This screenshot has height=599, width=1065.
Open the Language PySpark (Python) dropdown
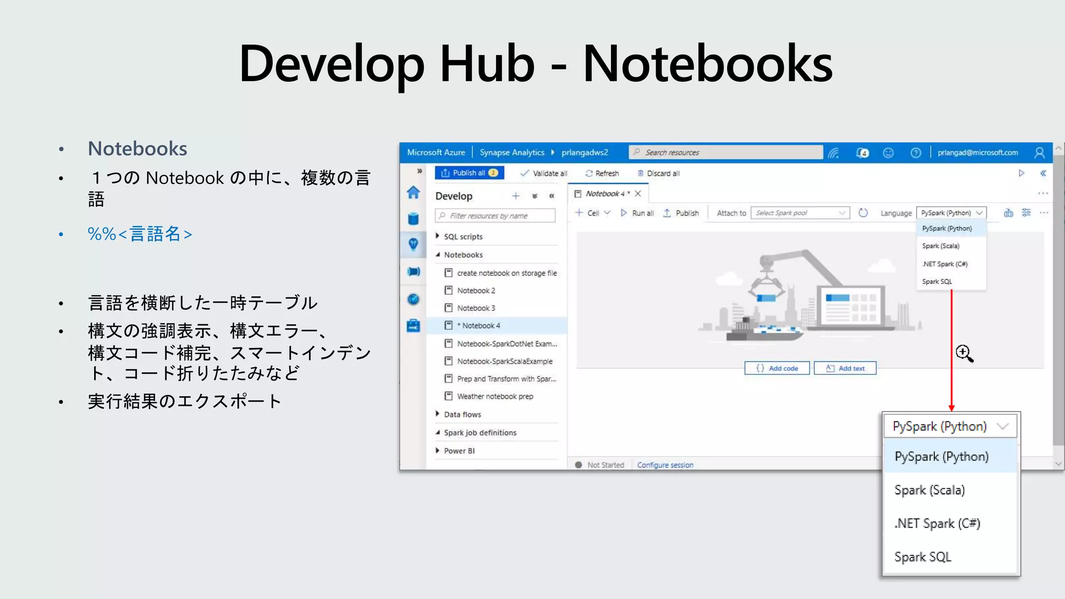point(951,213)
